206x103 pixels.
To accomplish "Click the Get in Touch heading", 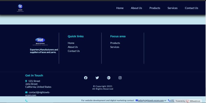I will 34,75.
